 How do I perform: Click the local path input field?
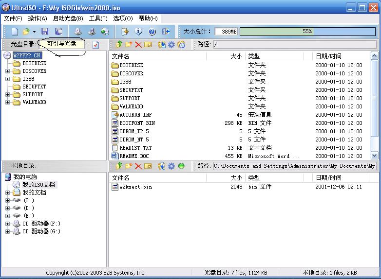[x=295, y=166]
